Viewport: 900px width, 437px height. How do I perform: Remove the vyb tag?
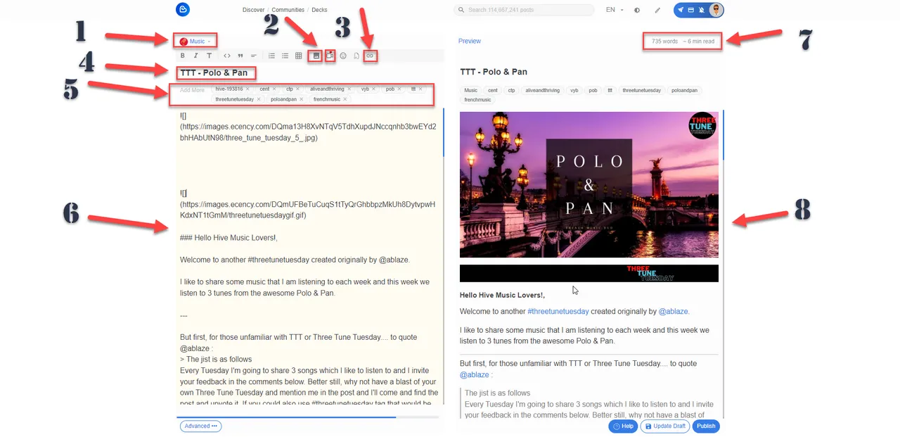coord(373,89)
